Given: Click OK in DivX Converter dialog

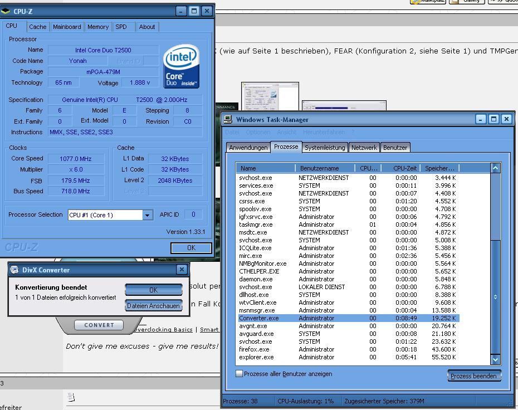Looking at the screenshot, I should click(154, 290).
